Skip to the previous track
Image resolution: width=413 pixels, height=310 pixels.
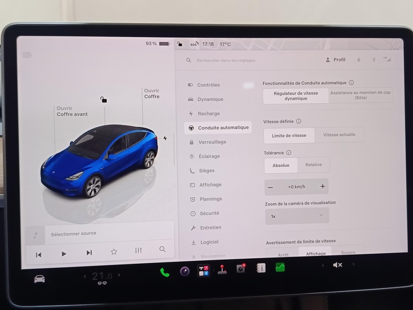click(39, 255)
